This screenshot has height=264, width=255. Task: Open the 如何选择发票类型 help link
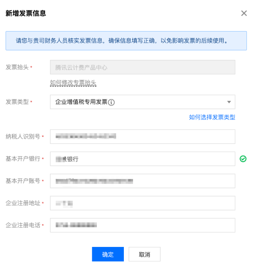[212, 117]
